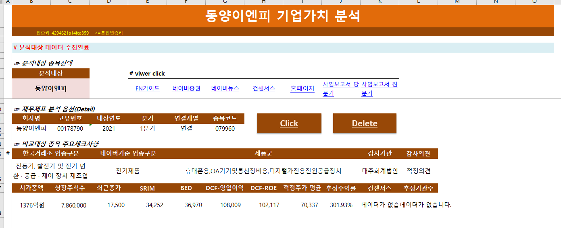561x228 pixels.
Task: Open the FN가이드 link
Action: point(148,88)
